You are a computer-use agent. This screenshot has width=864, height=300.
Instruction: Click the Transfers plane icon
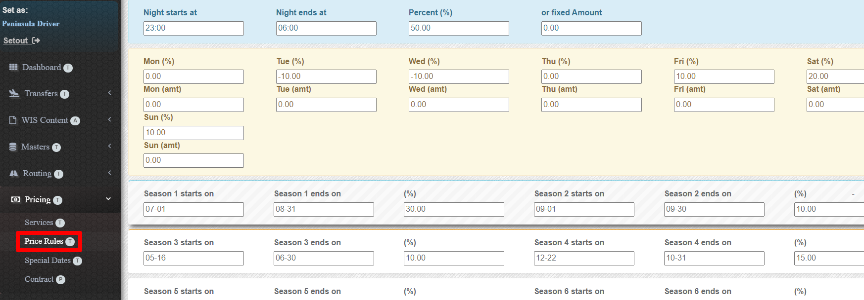tap(14, 93)
